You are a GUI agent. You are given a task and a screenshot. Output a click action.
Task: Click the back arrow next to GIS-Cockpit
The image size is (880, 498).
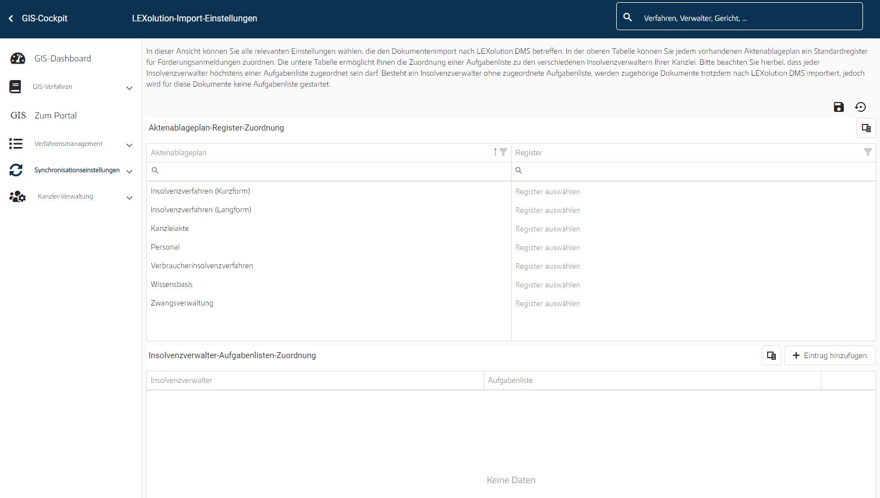pyautogui.click(x=11, y=19)
